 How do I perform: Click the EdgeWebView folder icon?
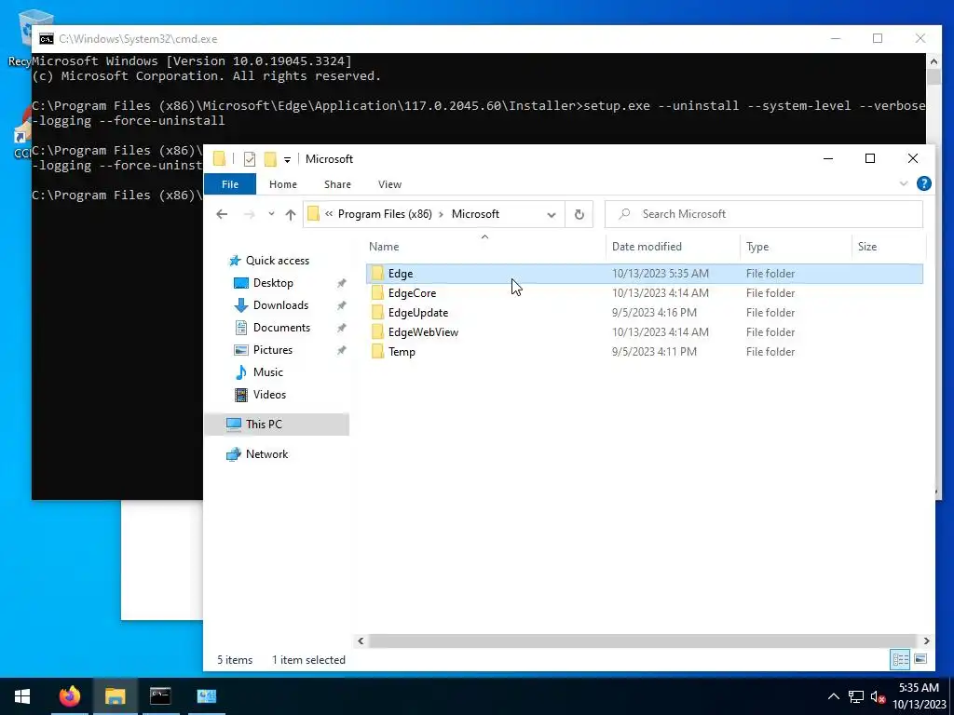tap(377, 332)
